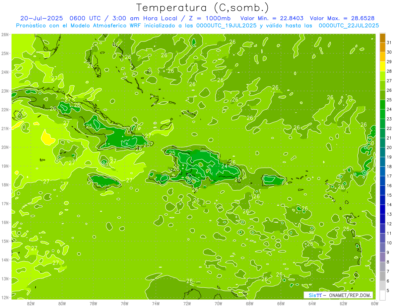Viewport: 398px width, 308px height.
Task: Click the latitude label 18N
Action: point(5,185)
